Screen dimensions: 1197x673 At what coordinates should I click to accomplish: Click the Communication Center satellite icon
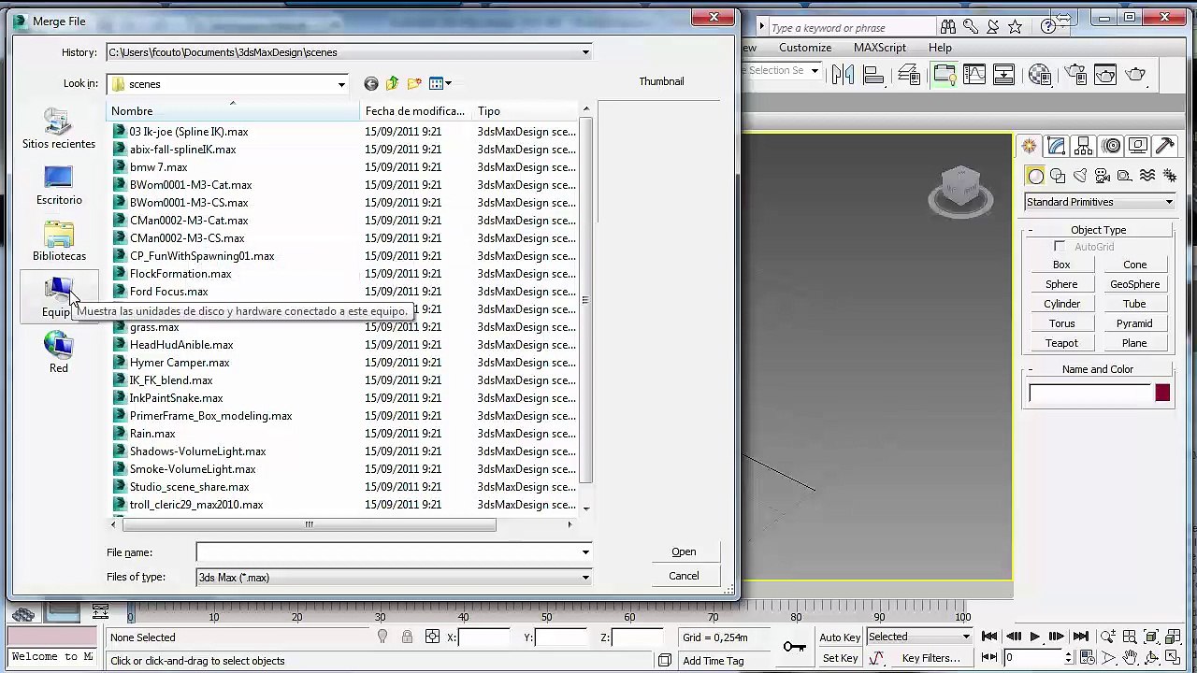(x=993, y=27)
